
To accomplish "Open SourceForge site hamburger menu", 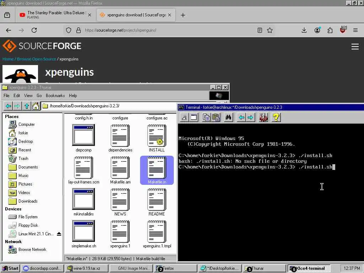I will pyautogui.click(x=355, y=47).
